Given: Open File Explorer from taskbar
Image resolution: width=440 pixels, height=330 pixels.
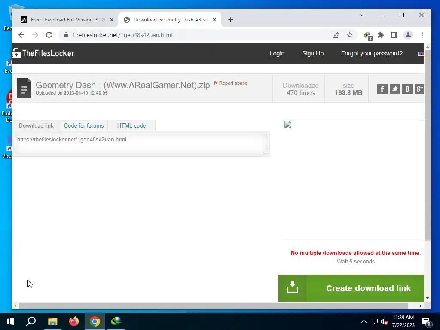Looking at the screenshot, I should coord(52,321).
